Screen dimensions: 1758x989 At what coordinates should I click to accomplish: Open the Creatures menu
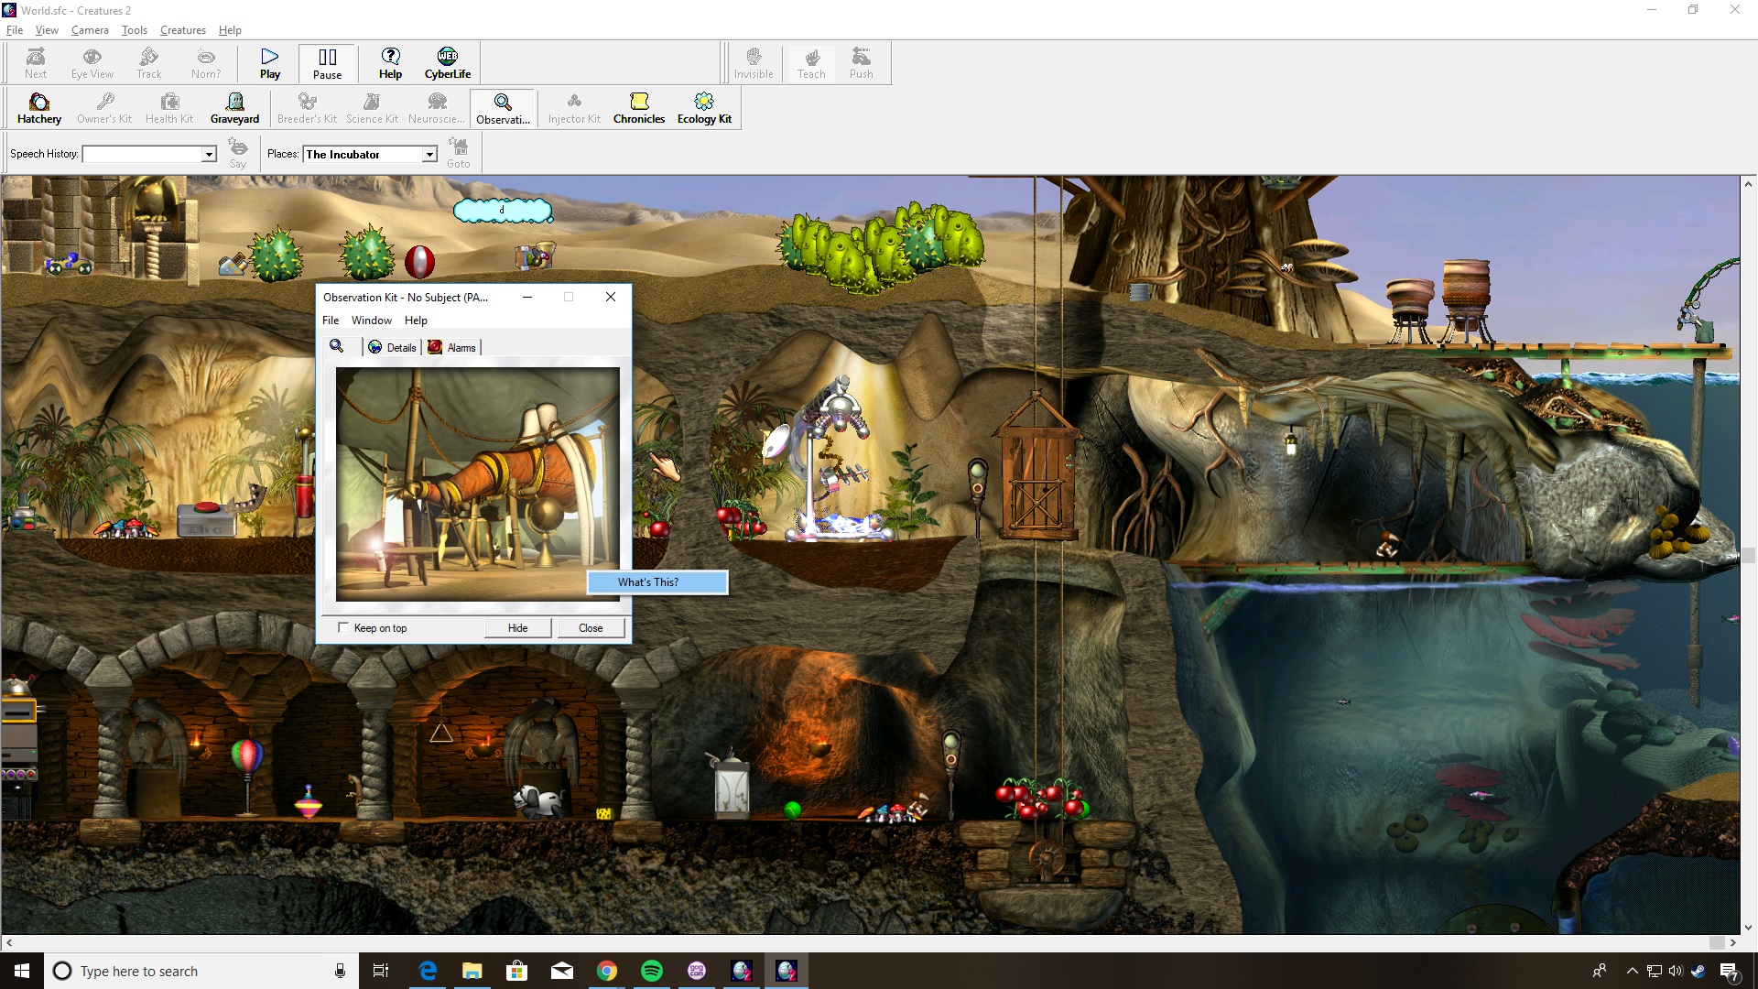click(183, 30)
